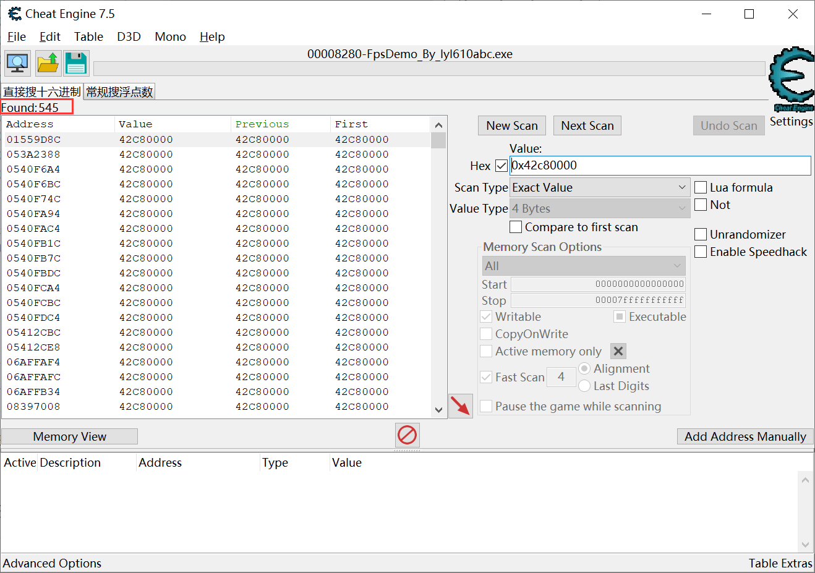Toggle the CopyOnWrite checkbox
Screen dimensions: 815x573
pos(486,334)
